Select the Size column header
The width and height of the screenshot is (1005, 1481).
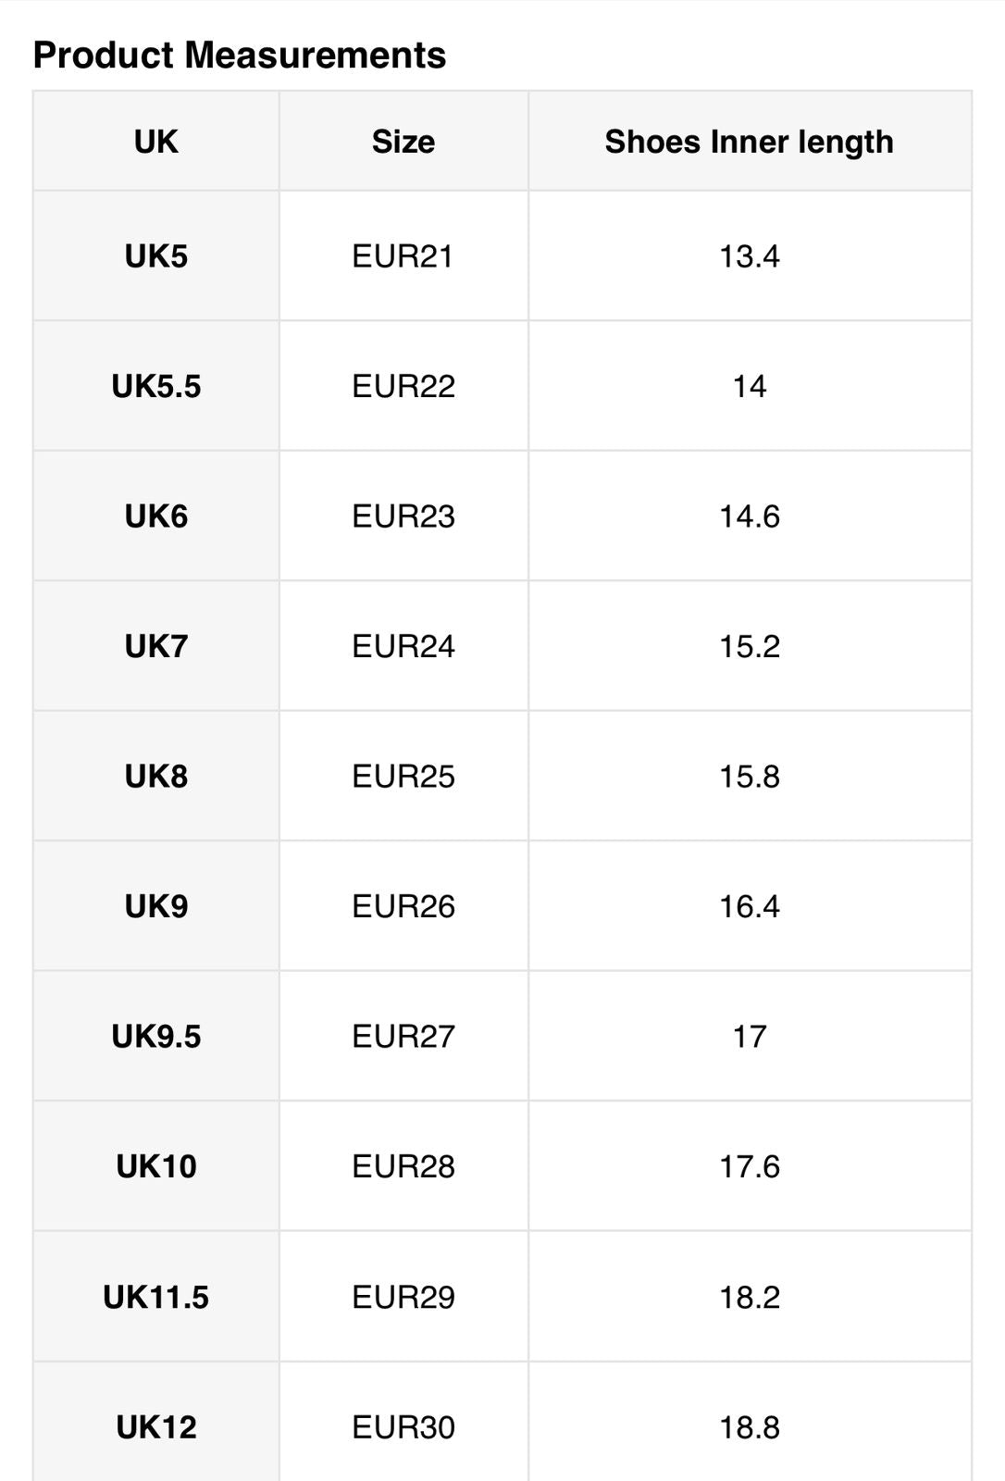tap(403, 142)
